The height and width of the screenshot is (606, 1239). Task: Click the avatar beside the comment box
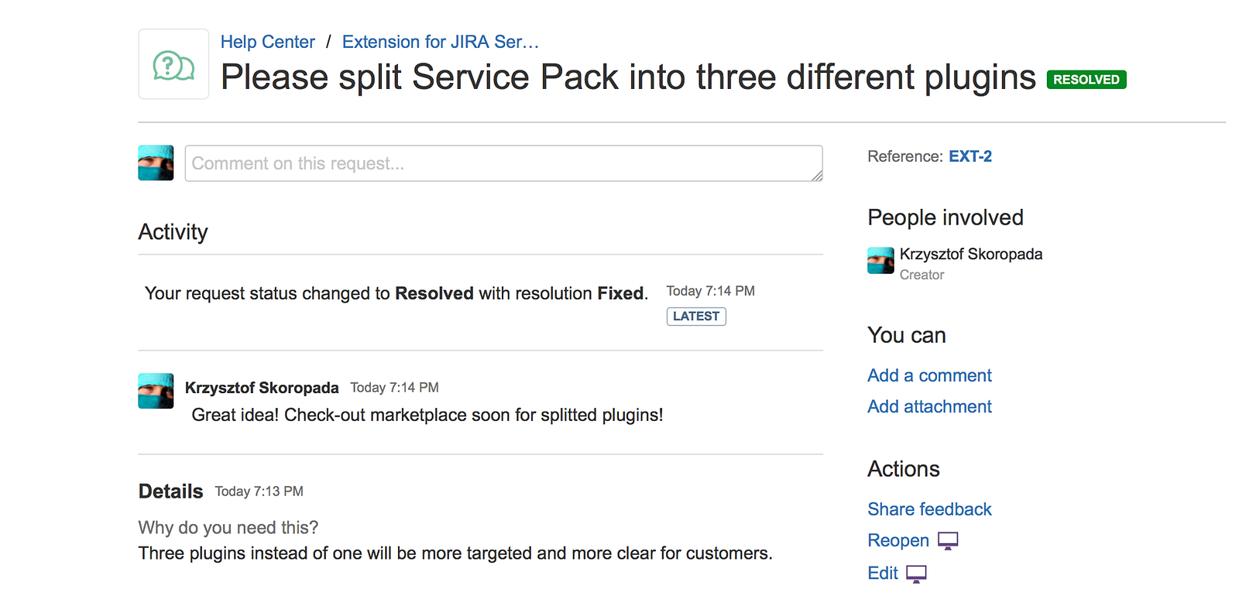(156, 163)
